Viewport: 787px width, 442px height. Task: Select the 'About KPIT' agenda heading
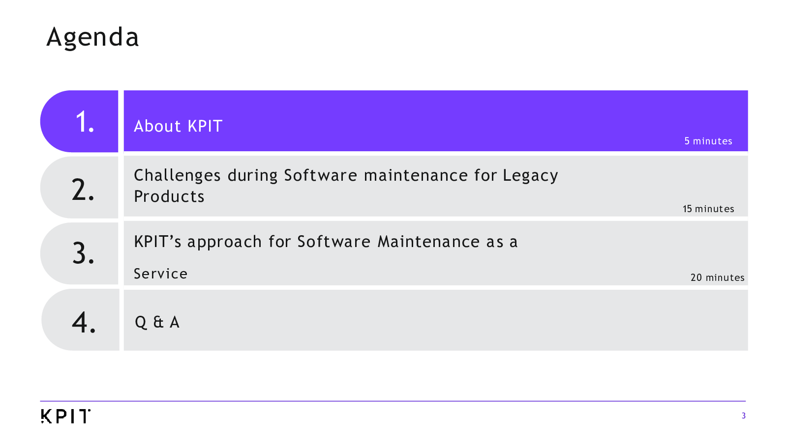(178, 126)
